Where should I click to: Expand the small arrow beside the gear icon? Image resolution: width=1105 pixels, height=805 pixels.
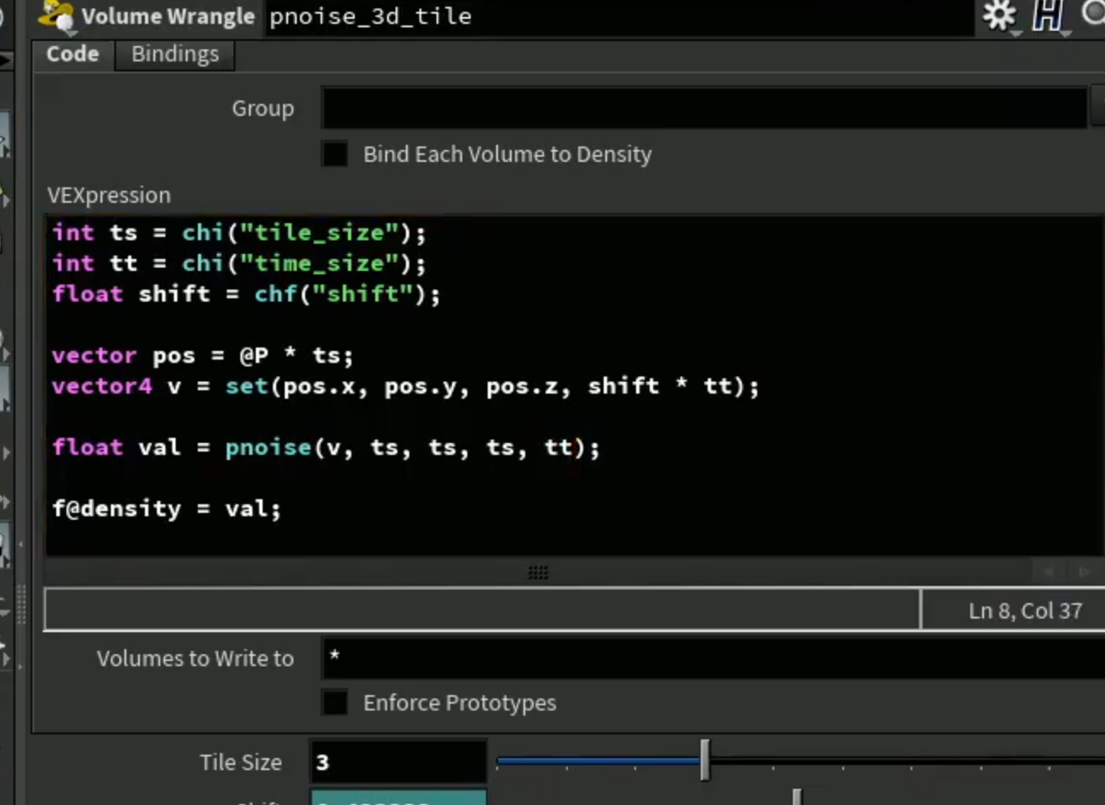click(x=1016, y=33)
